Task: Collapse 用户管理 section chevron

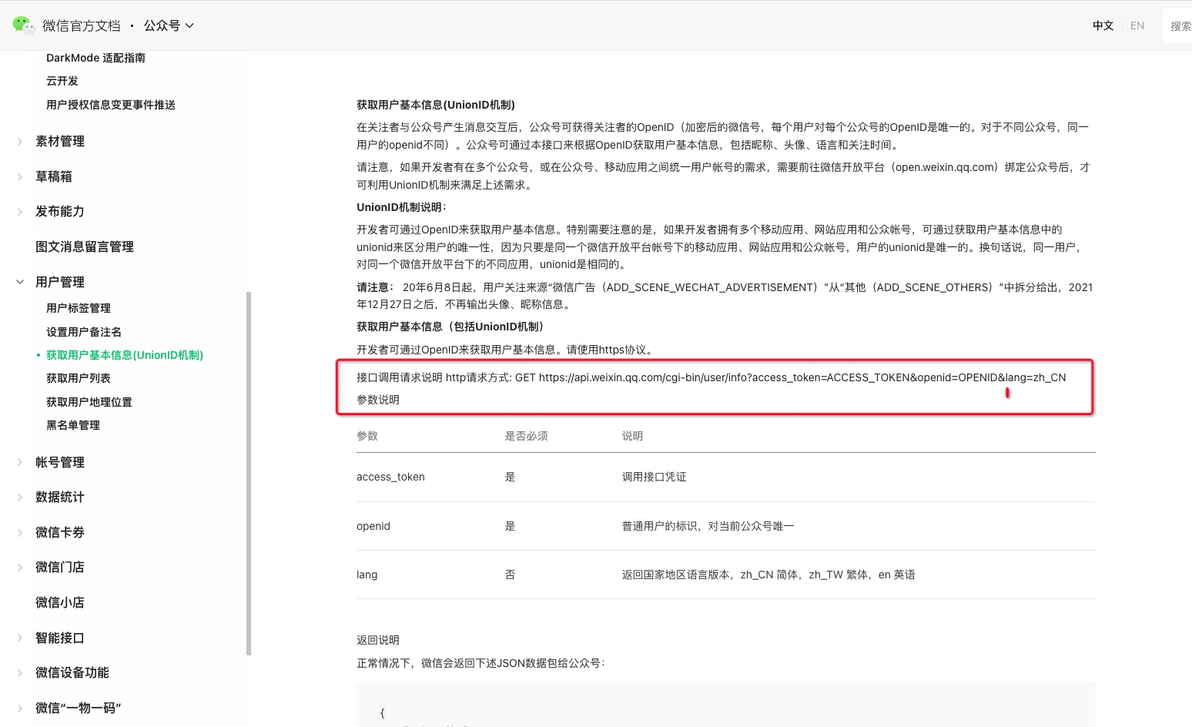Action: 20,282
